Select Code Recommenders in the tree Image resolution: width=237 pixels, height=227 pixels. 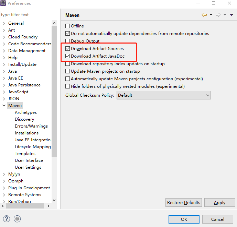(x=30, y=44)
